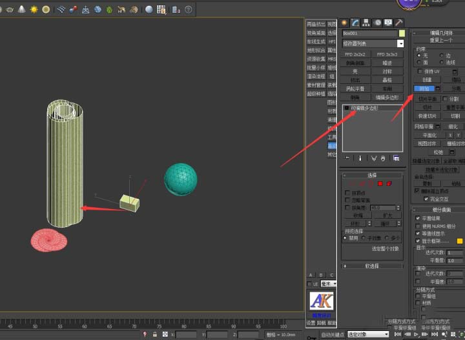This screenshot has height=340, width=465.
Task: Click the Box001 object name field
Action: tap(369, 33)
